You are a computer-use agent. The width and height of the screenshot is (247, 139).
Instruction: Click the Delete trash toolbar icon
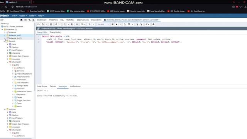tap(77, 24)
